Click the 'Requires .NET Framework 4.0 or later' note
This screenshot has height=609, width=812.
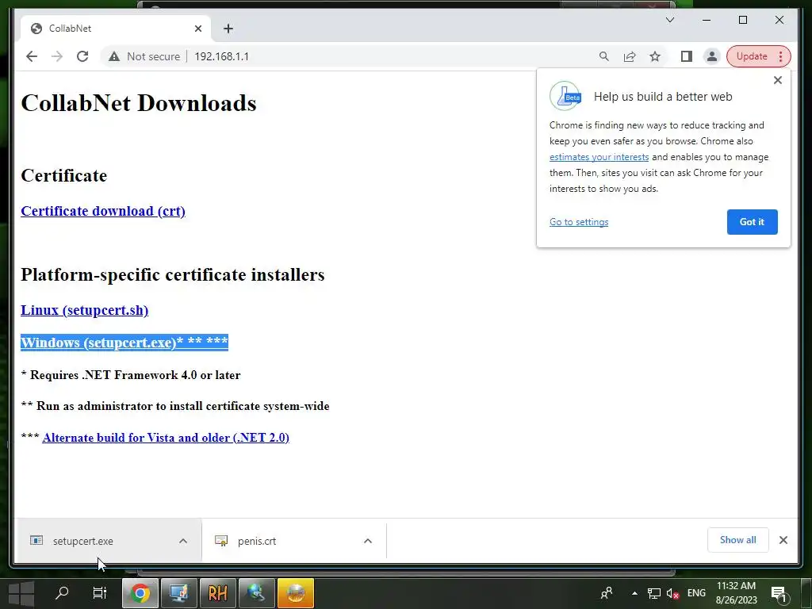[x=131, y=375]
